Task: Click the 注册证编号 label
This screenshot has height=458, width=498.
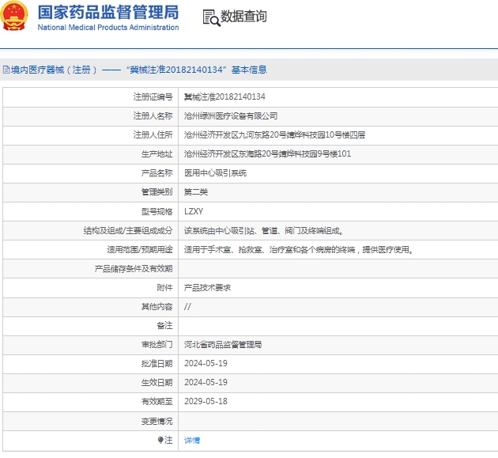Action: click(153, 97)
